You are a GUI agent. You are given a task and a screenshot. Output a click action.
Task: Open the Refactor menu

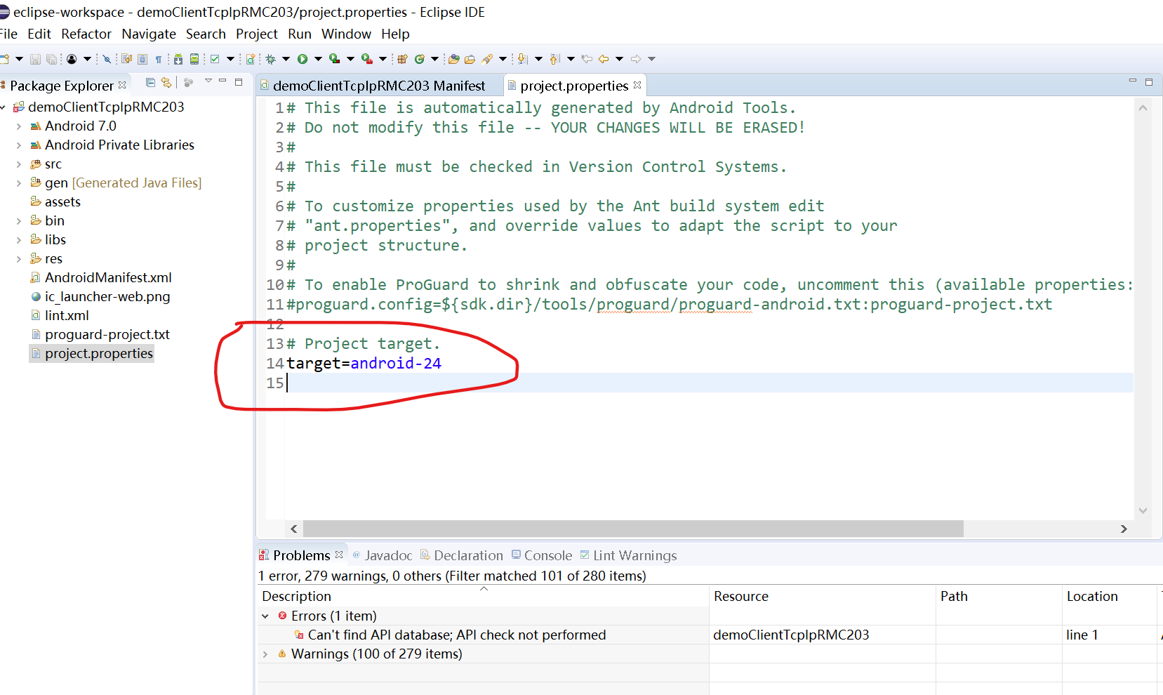(x=86, y=34)
